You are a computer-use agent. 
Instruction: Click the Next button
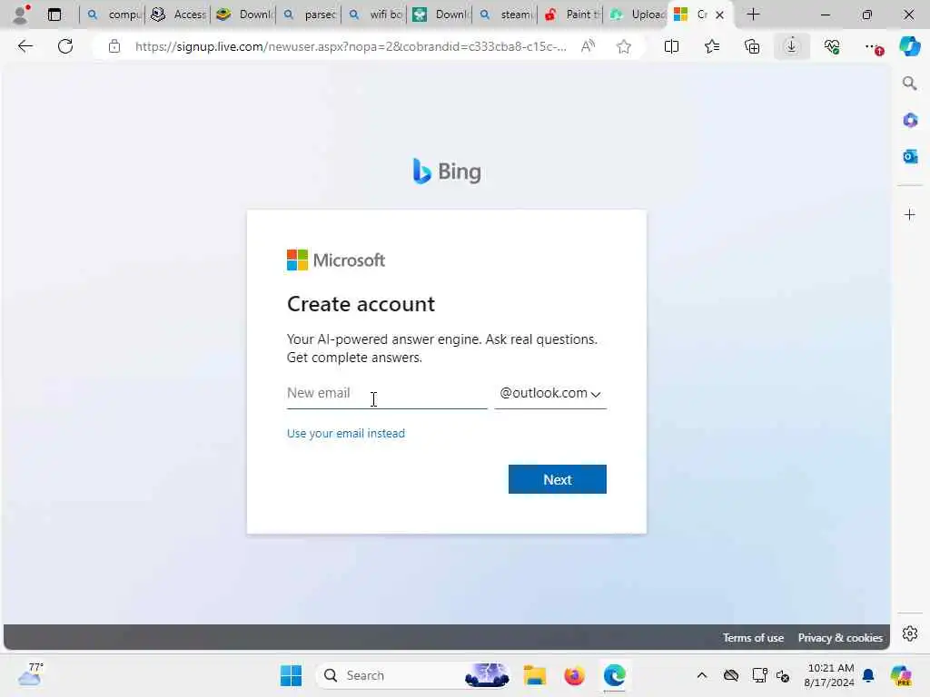[557, 479]
